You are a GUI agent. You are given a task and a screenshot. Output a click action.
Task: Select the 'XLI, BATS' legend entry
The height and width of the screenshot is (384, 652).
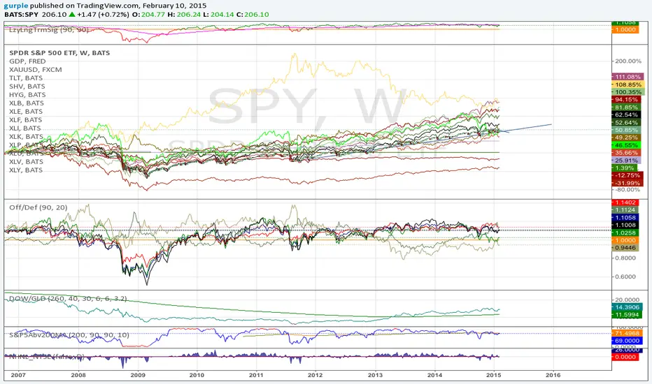[25, 128]
